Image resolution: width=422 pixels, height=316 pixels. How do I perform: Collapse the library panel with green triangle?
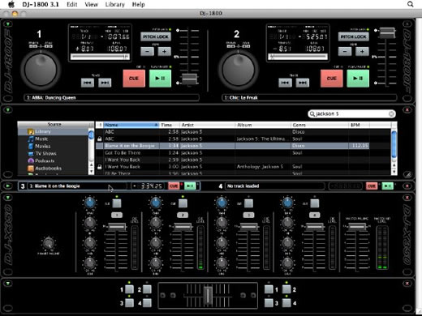coord(8,110)
